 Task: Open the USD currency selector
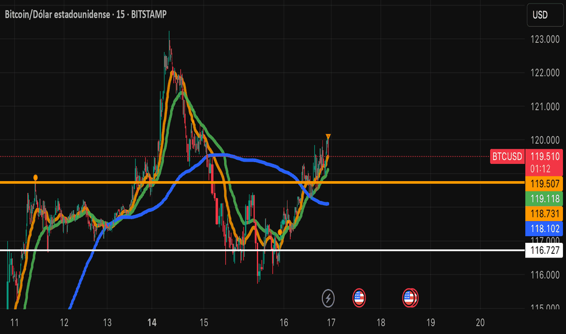(545, 15)
